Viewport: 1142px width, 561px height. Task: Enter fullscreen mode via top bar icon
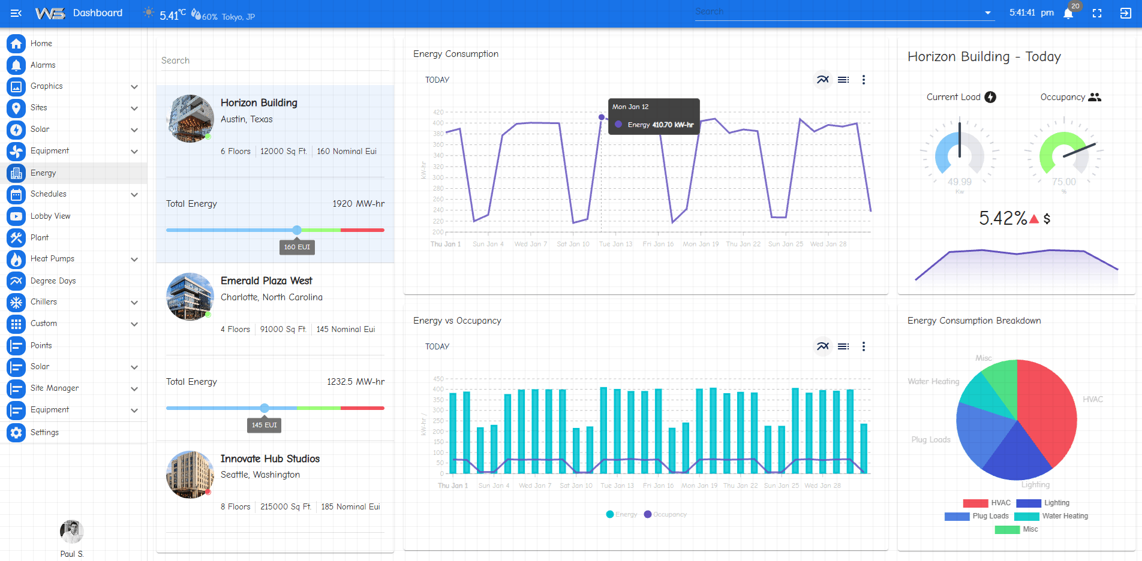[1097, 13]
